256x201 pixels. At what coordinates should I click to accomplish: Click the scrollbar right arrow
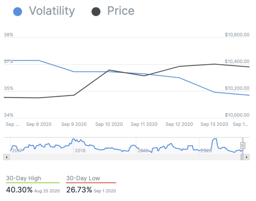[x=246, y=157]
